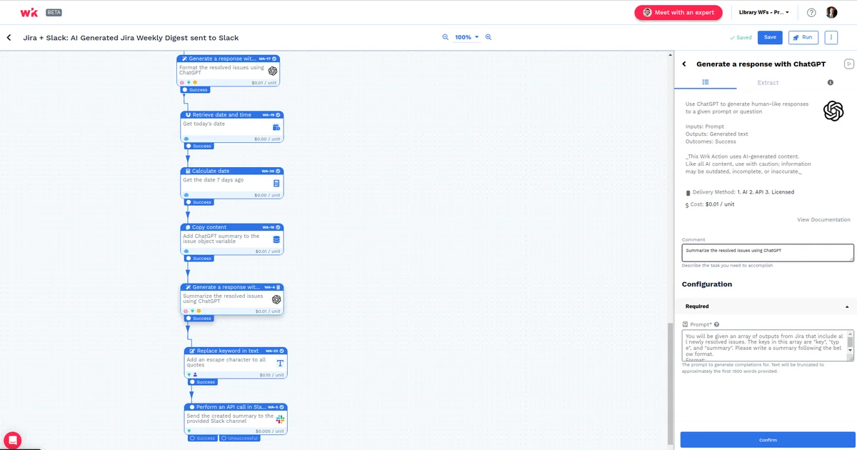Click the workflow title text

[131, 37]
